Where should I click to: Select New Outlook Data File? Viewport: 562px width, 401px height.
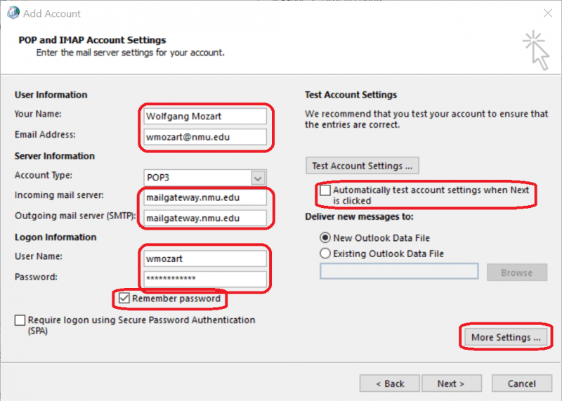(325, 237)
